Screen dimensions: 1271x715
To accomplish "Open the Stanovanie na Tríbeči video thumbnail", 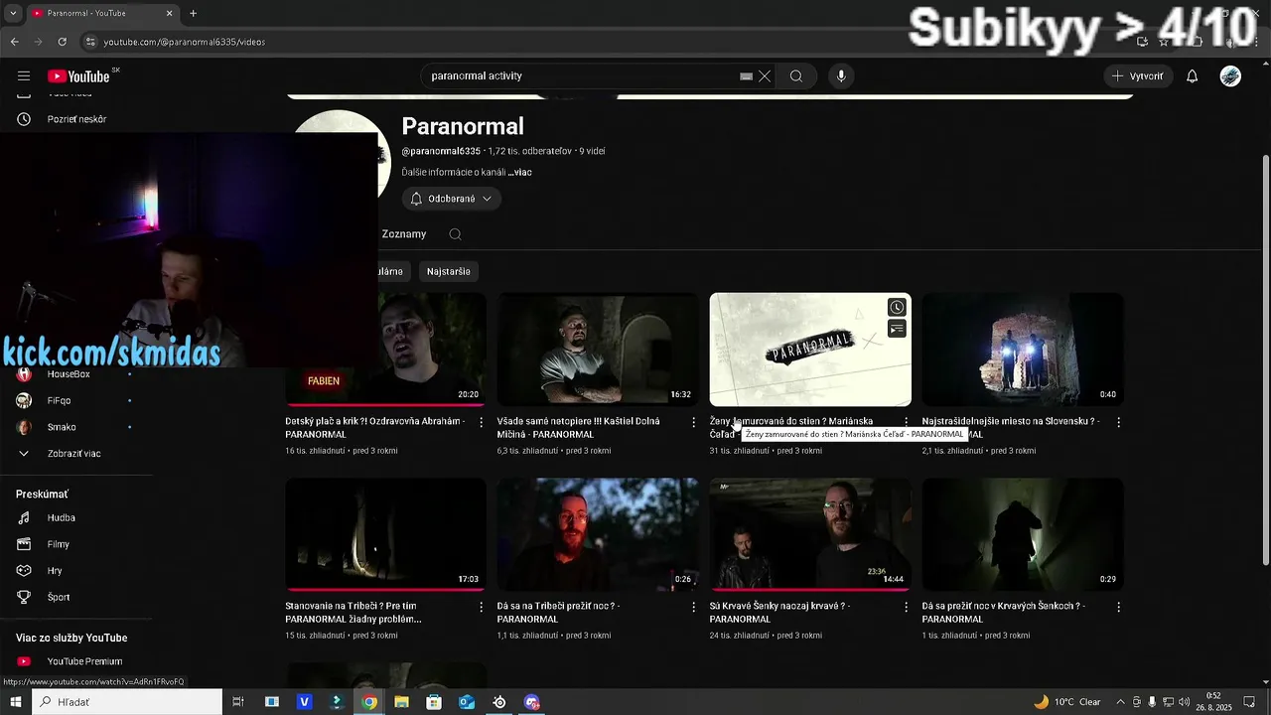I will click(385, 534).
